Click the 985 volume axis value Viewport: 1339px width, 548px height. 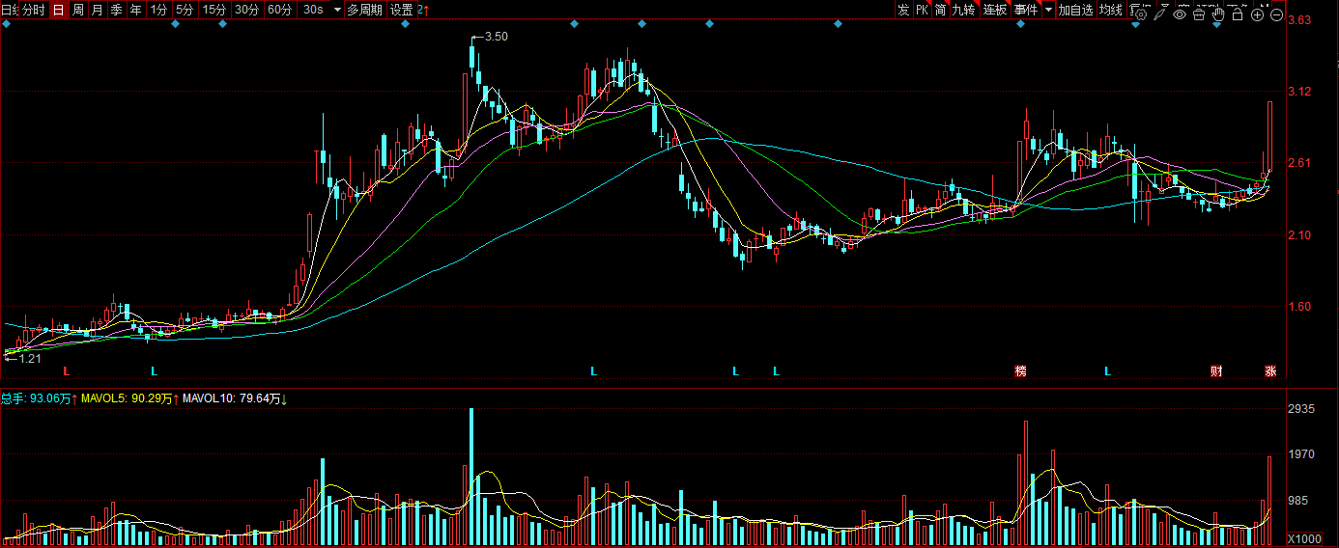[1299, 501]
